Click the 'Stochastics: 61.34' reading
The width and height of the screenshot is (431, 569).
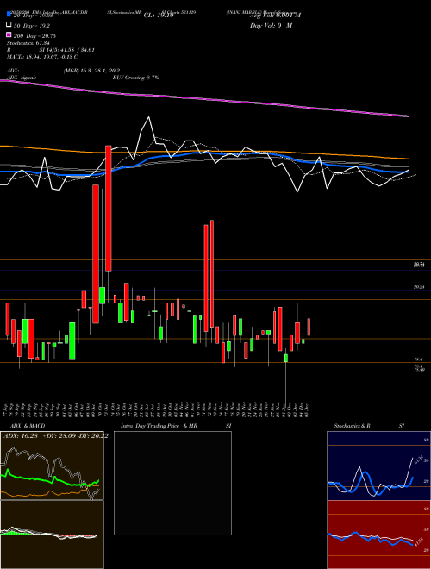pos(28,43)
